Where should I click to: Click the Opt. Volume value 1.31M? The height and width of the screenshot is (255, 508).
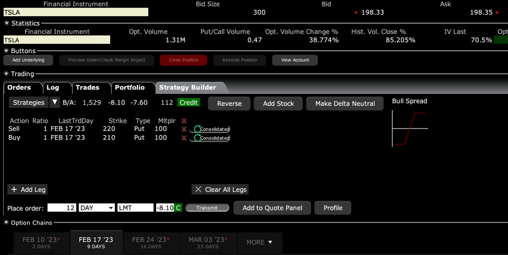point(175,40)
